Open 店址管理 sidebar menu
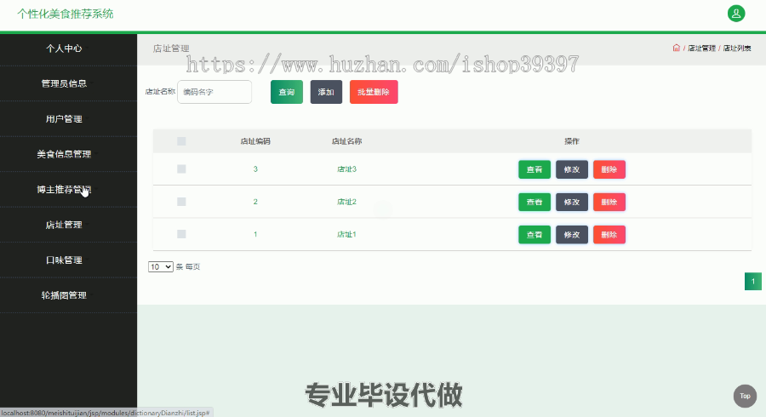Screen dimensions: 766x417 64,225
